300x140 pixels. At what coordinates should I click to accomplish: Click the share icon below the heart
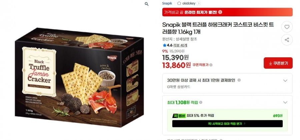pos(287,40)
